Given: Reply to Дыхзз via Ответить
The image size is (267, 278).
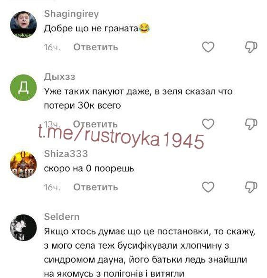Looking at the screenshot, I should coord(95,124).
